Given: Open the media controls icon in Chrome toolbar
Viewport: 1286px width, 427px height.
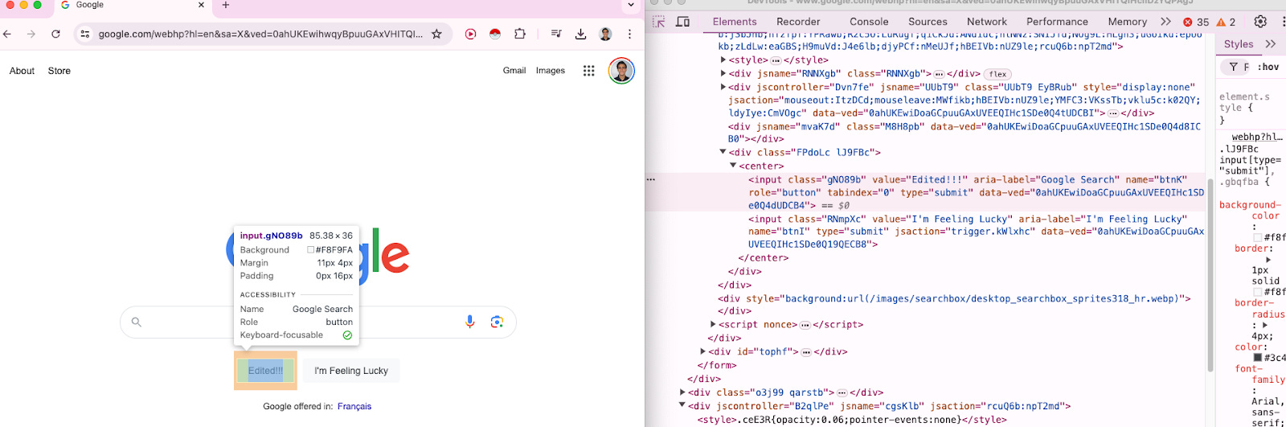Looking at the screenshot, I should (x=556, y=34).
